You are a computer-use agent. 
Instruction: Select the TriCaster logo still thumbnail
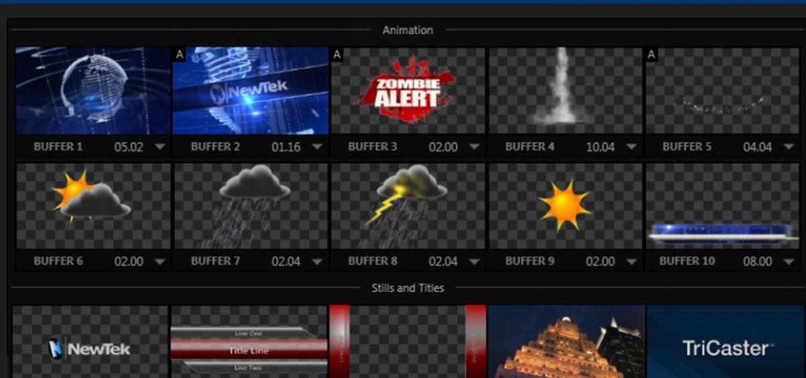coord(726,342)
